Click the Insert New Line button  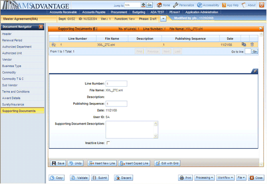pos(102,163)
